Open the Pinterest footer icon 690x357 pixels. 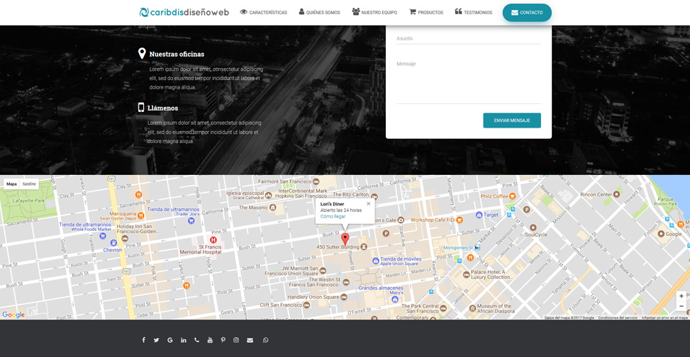(223, 340)
